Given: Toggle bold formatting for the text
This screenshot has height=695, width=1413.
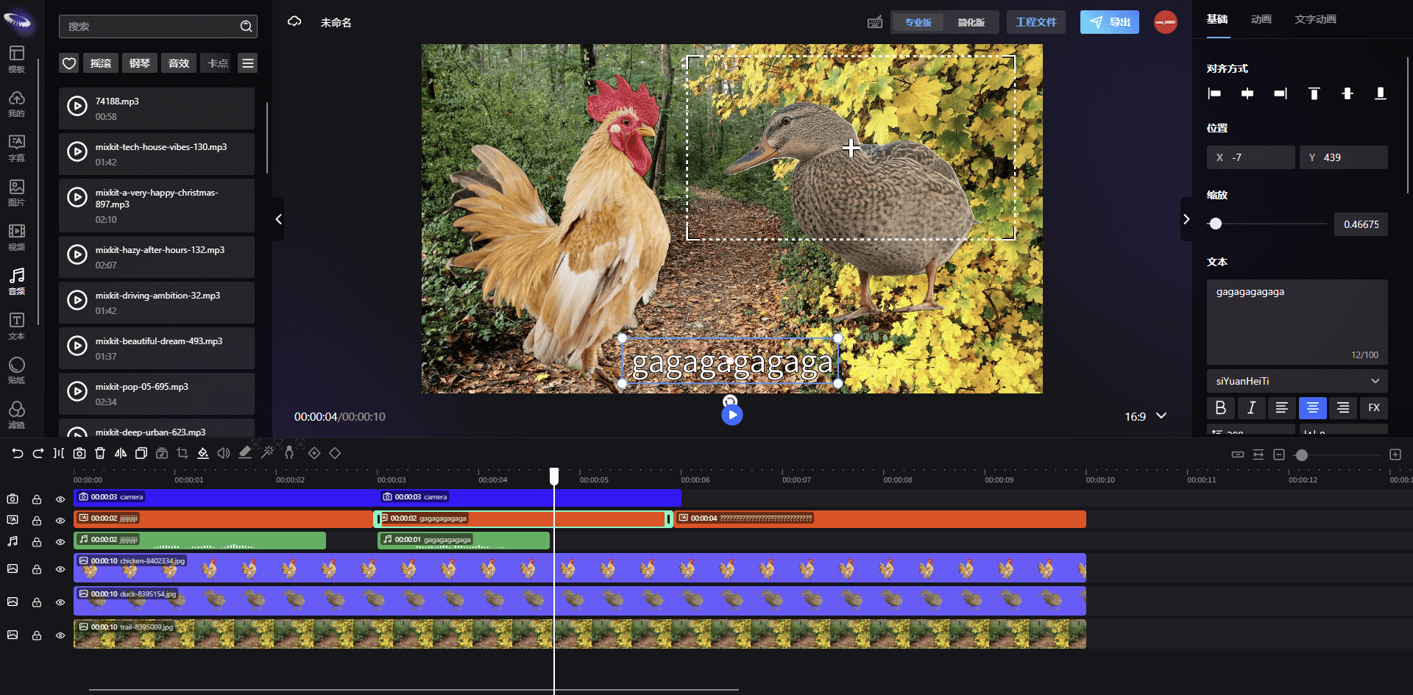Looking at the screenshot, I should click(x=1220, y=407).
